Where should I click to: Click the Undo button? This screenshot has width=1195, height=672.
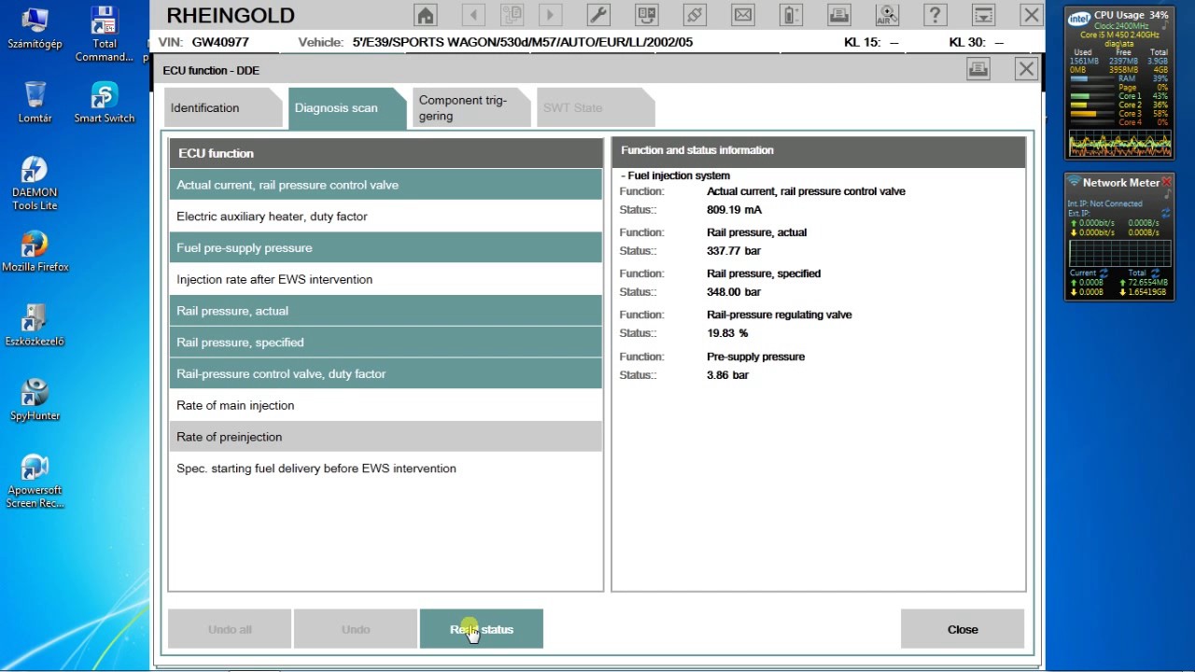356,629
